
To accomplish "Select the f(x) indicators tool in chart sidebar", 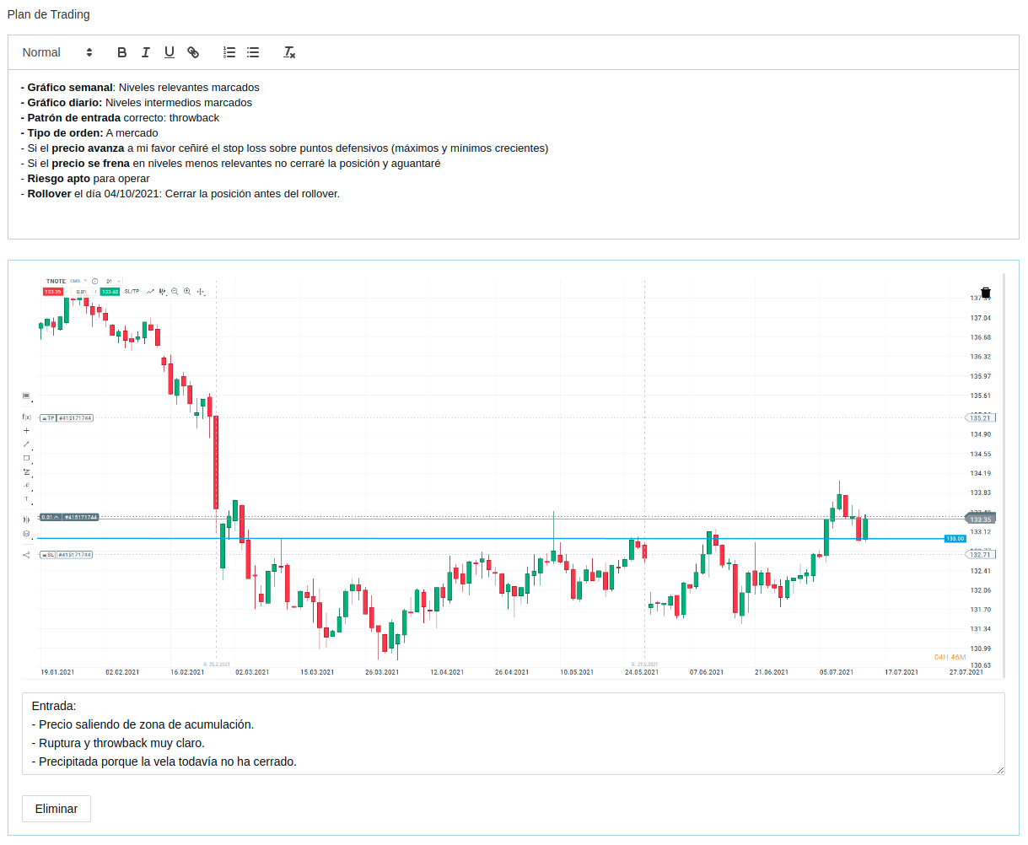I will point(26,417).
